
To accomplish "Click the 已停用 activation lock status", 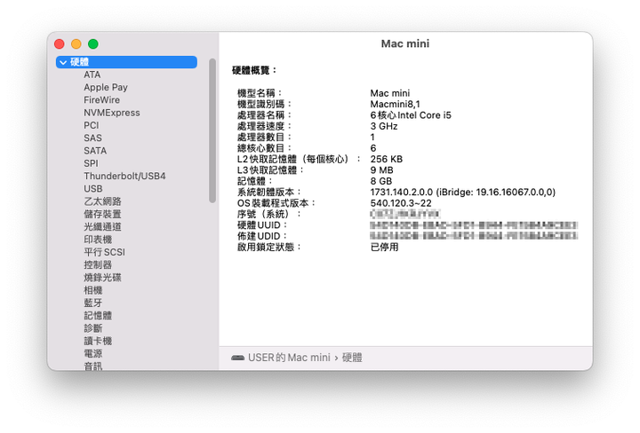I will point(385,248).
